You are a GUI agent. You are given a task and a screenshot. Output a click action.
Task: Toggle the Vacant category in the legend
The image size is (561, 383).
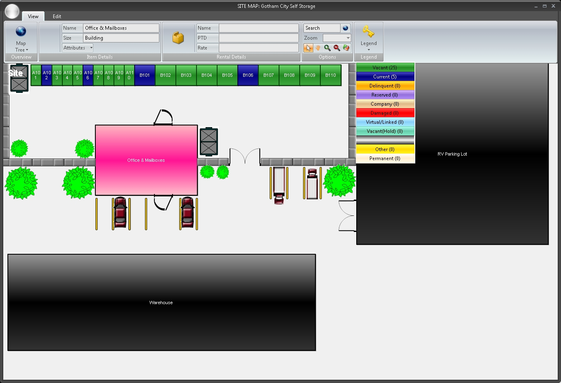click(385, 67)
